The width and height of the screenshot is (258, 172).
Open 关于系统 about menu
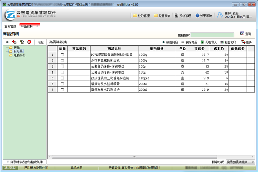[x=204, y=15]
